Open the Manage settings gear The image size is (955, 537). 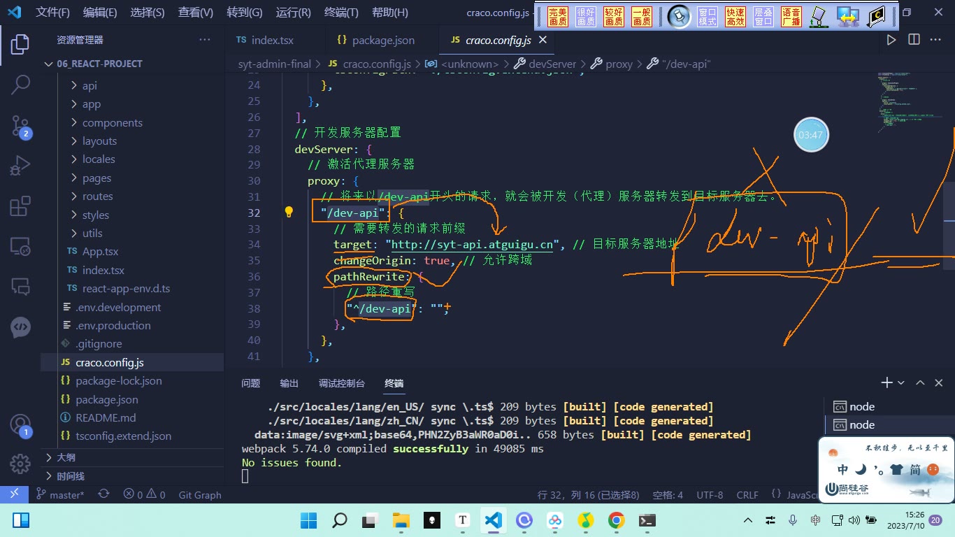point(20,463)
